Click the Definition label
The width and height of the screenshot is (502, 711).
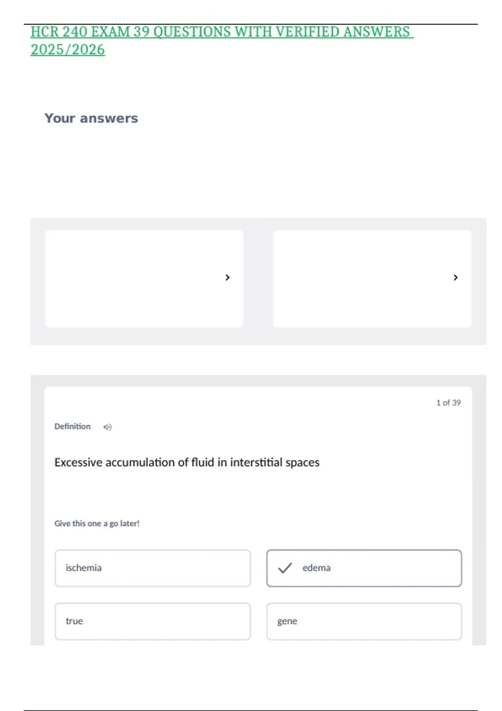[x=72, y=426]
